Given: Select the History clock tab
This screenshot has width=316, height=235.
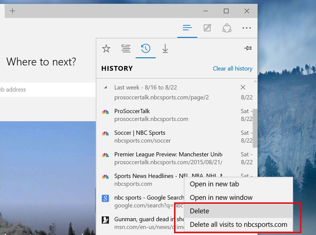Looking at the screenshot, I should point(146,48).
